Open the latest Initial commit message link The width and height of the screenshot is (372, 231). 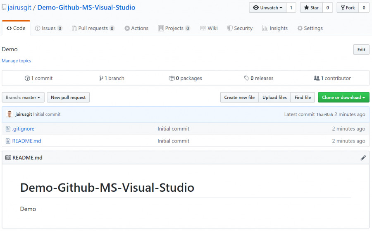point(47,114)
